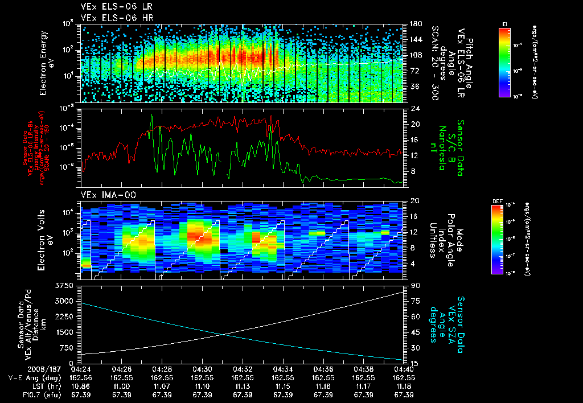This screenshot has width=583, height=403.
Task: Click the 750 km distance tick label
Action: [x=66, y=348]
